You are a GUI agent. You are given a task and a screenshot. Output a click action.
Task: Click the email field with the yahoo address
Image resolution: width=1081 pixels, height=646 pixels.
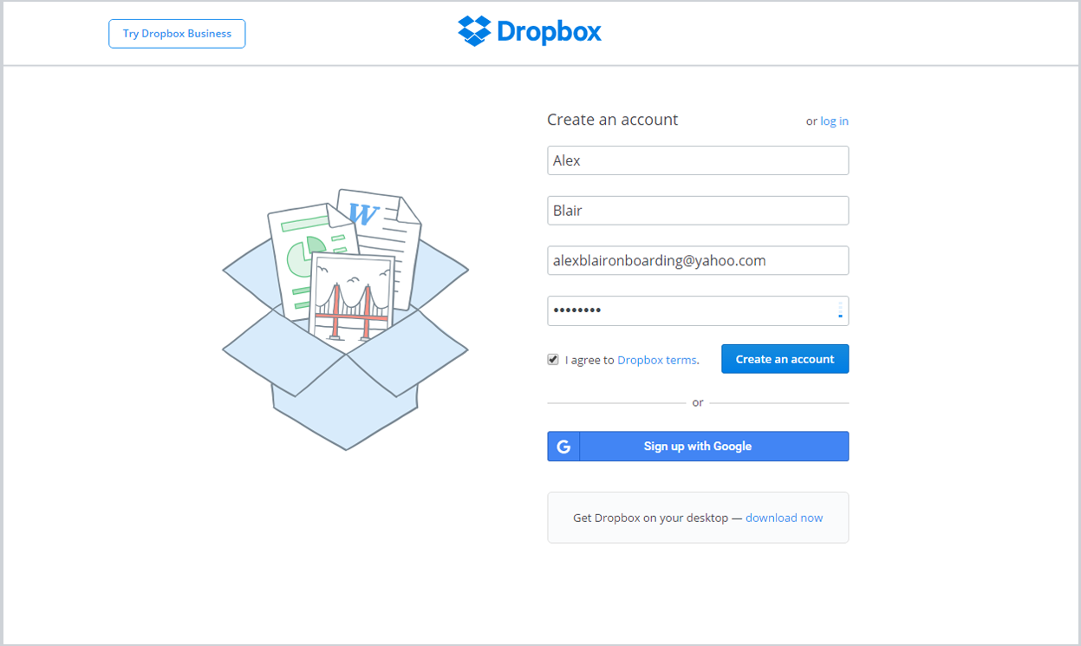(698, 260)
